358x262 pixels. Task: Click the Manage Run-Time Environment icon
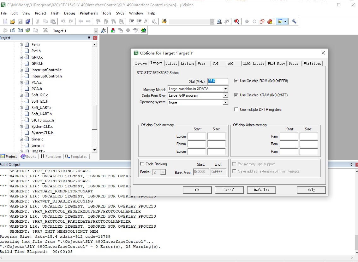[128, 30]
